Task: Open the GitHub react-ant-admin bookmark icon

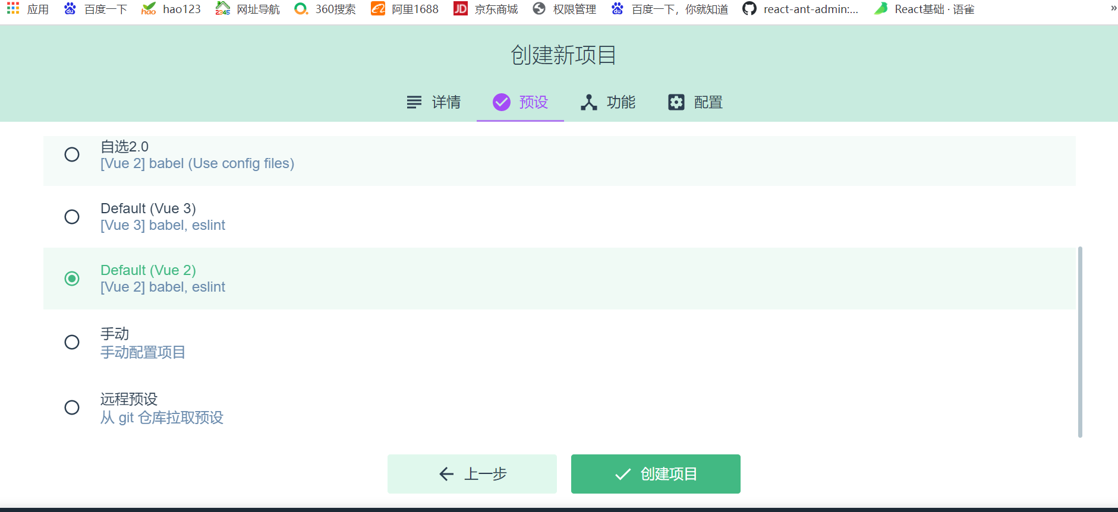Action: 749,9
